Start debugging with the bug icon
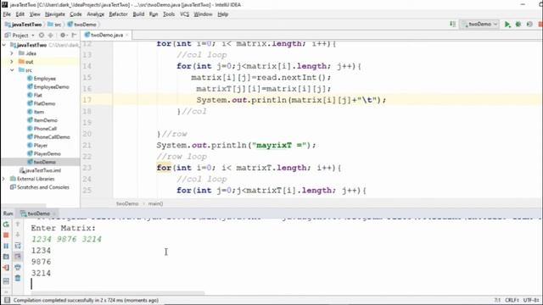Screen dimensions: 543x305 tap(518, 25)
